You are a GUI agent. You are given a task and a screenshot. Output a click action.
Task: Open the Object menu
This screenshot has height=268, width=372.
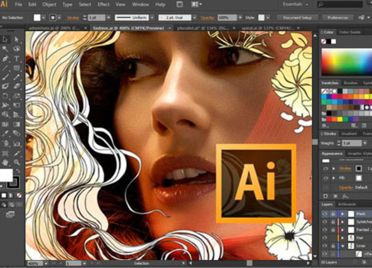49,5
